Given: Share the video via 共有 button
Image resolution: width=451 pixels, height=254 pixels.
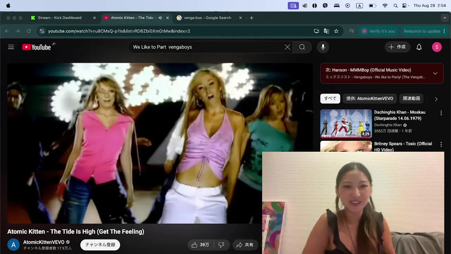Looking at the screenshot, I should coord(245,245).
